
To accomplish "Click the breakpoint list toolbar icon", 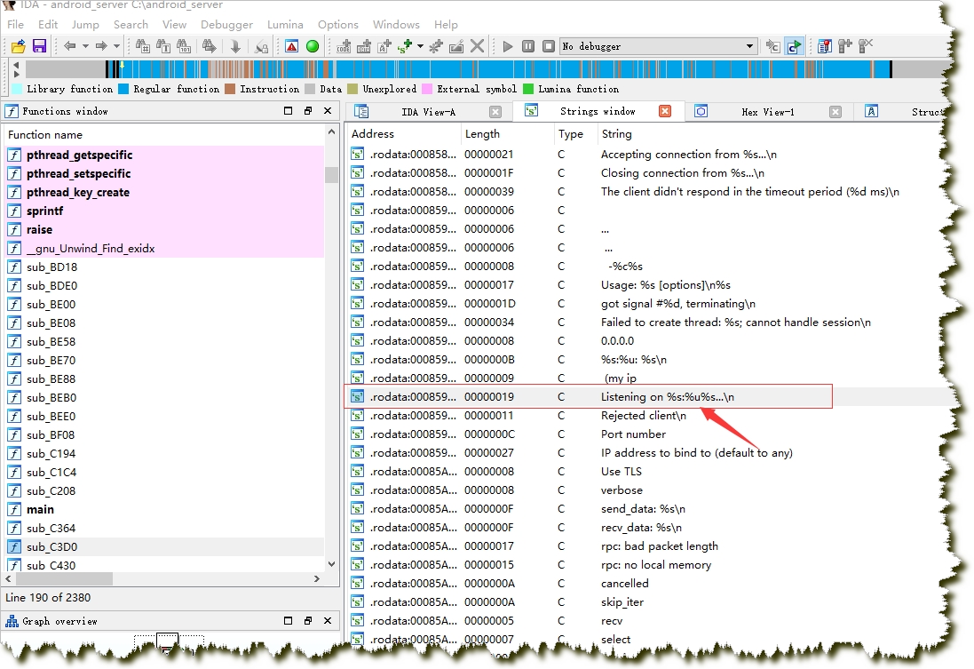I will tap(824, 46).
